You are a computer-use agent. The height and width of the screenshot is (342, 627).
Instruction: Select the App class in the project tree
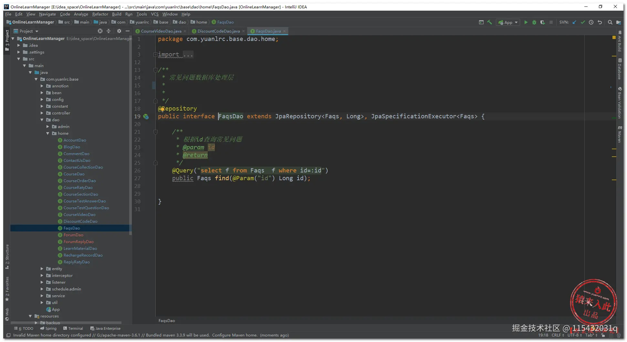pyautogui.click(x=53, y=309)
